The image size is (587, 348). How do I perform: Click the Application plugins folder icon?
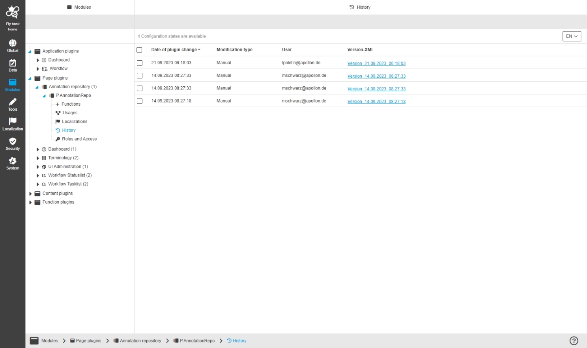[x=37, y=51]
